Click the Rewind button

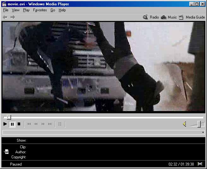36,124
